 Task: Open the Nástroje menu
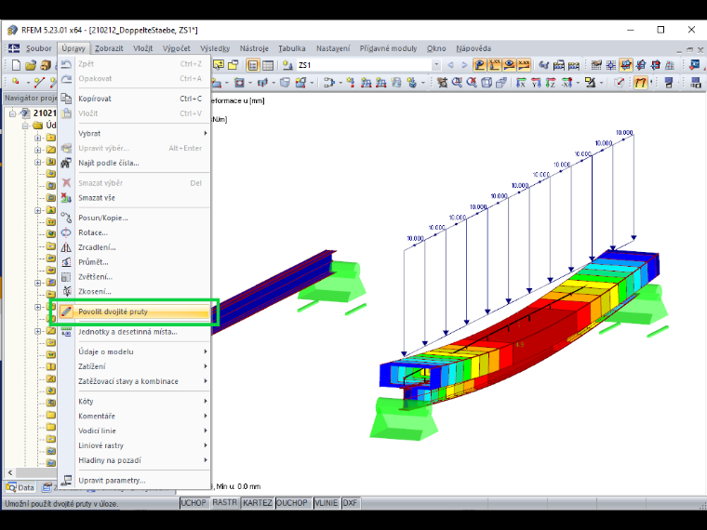tap(254, 48)
